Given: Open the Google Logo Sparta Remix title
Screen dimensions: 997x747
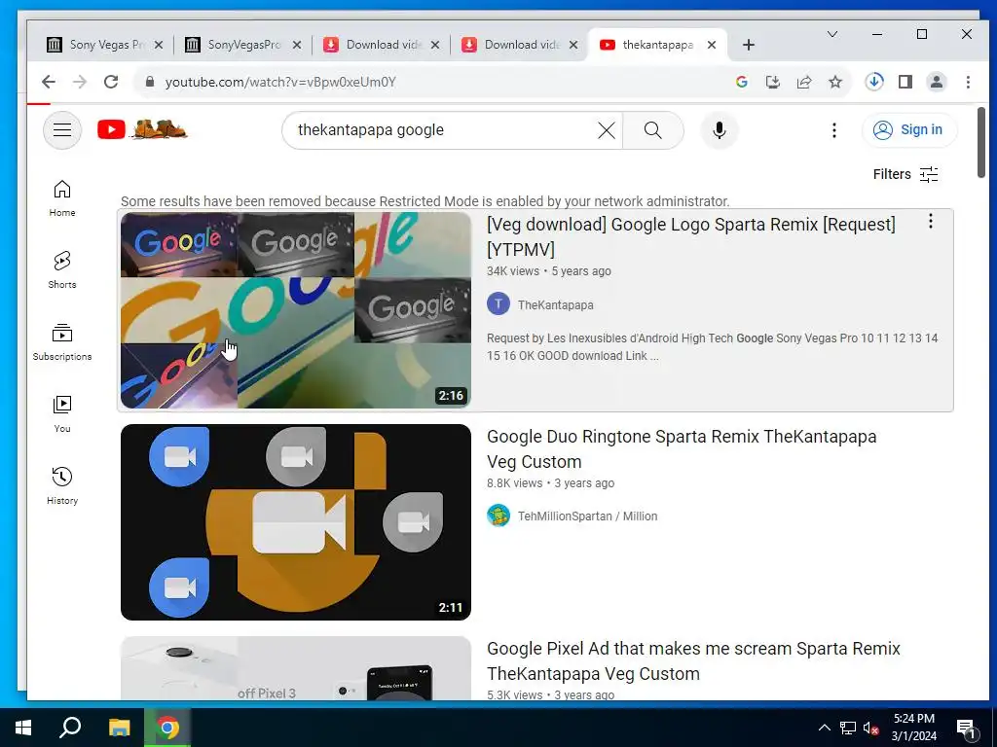Looking at the screenshot, I should pos(691,237).
